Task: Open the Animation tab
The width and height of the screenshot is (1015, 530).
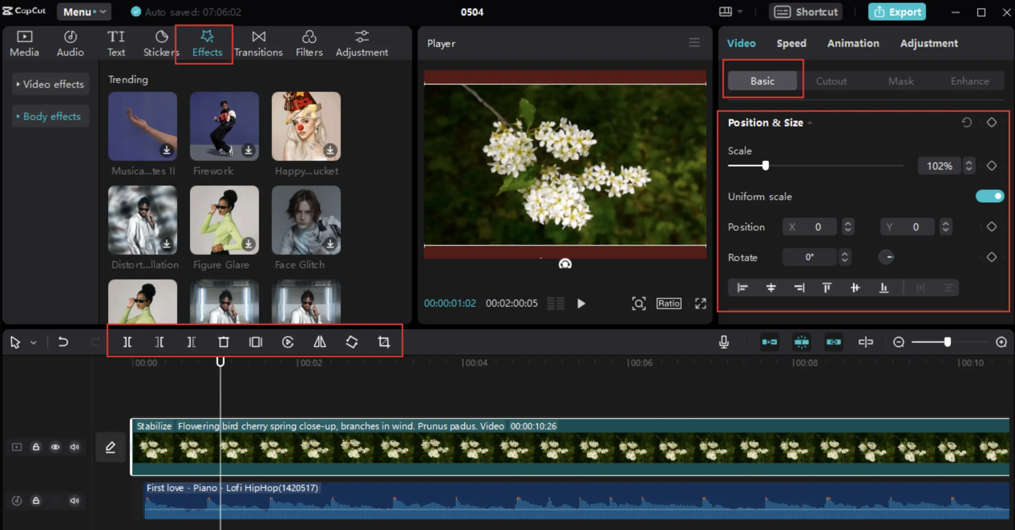Action: [853, 43]
